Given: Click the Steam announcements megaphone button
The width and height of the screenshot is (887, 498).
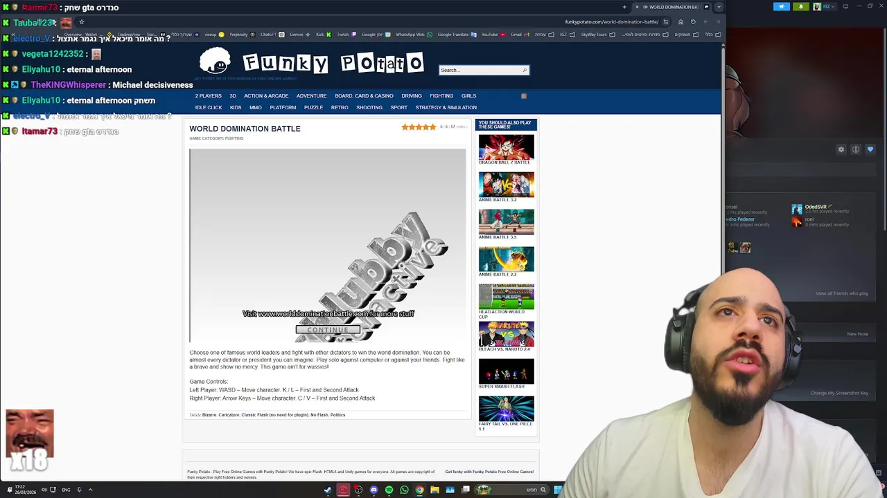Looking at the screenshot, I should click(x=782, y=6).
